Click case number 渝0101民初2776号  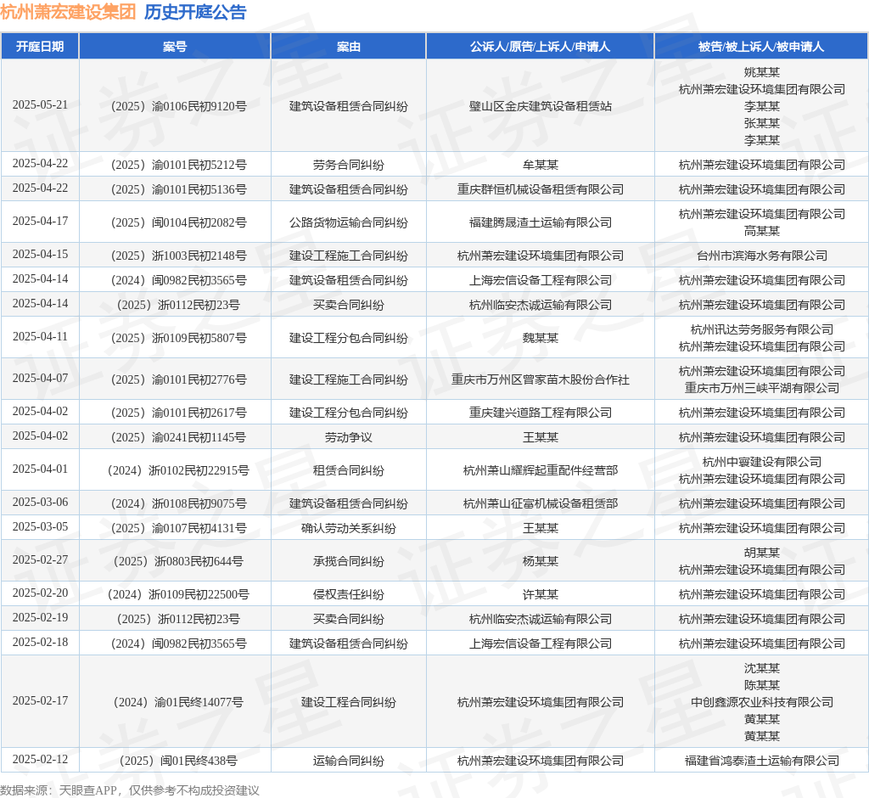coord(178,379)
